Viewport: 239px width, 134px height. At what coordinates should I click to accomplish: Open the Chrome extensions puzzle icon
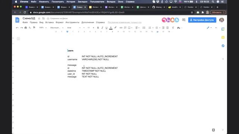pos(202,12)
